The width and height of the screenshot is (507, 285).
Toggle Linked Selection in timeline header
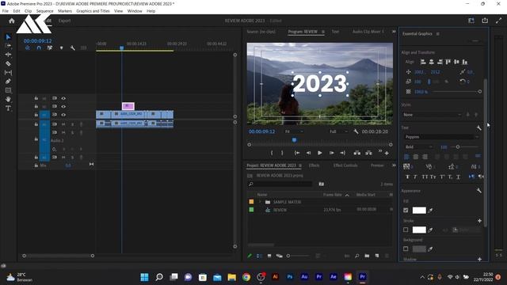click(x=50, y=47)
